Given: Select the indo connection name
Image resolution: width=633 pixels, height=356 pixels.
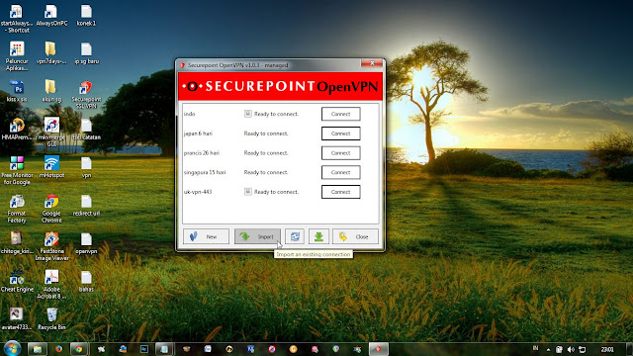Looking at the screenshot, I should click(x=189, y=114).
